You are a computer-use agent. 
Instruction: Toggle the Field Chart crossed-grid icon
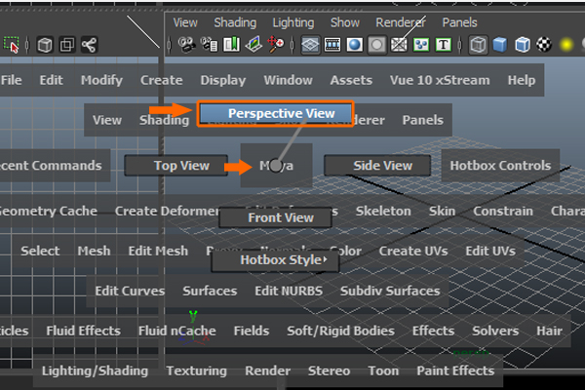pos(399,45)
